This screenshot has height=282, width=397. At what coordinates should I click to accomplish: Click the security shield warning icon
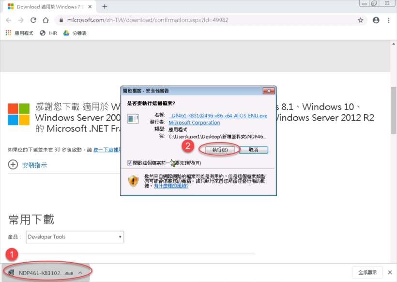[133, 181]
